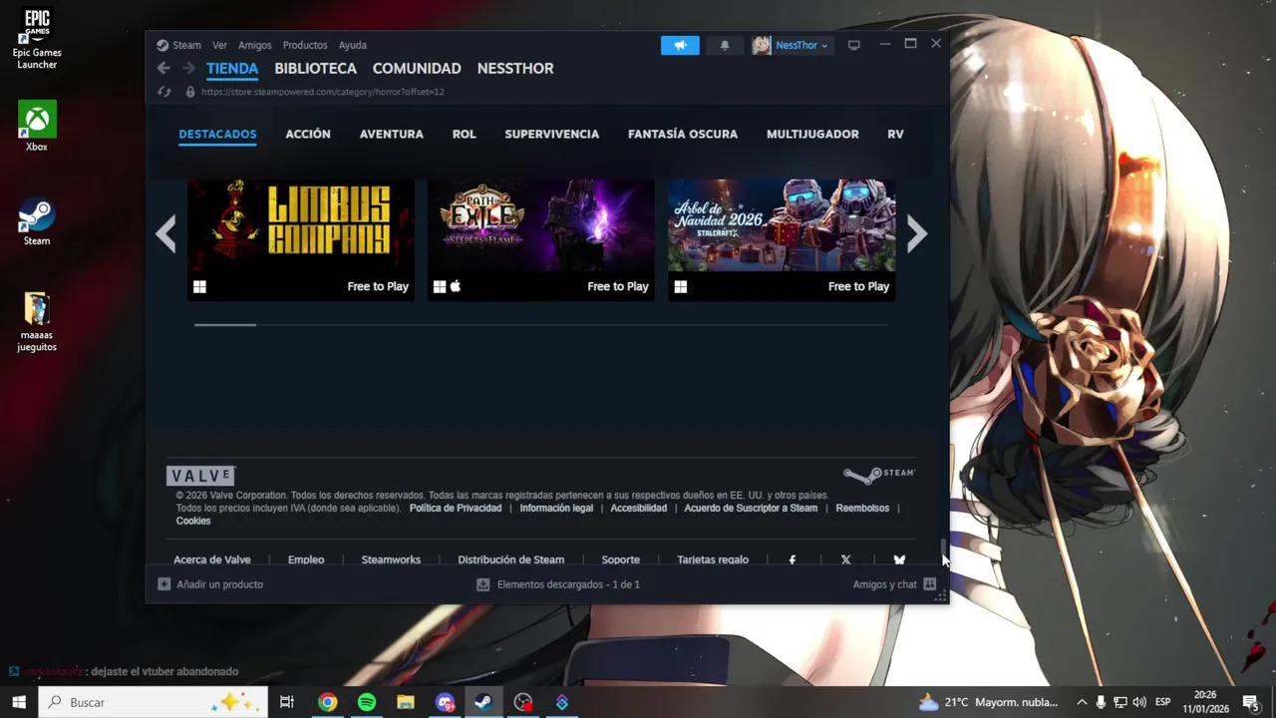Click the carousel horizontal scroll indicator
1276x718 pixels.
[225, 324]
